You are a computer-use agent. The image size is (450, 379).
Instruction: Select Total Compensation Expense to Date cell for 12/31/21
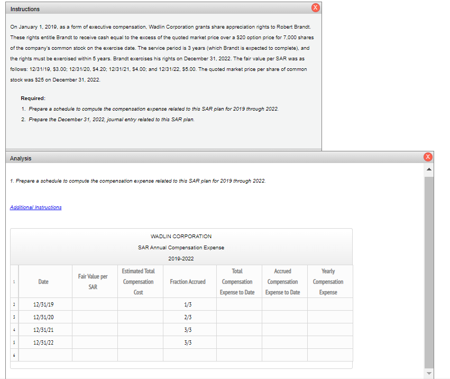click(239, 330)
